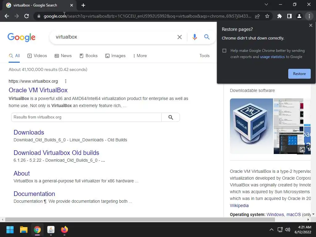Go back using the browser back arrow
The width and height of the screenshot is (316, 237).
point(7,16)
